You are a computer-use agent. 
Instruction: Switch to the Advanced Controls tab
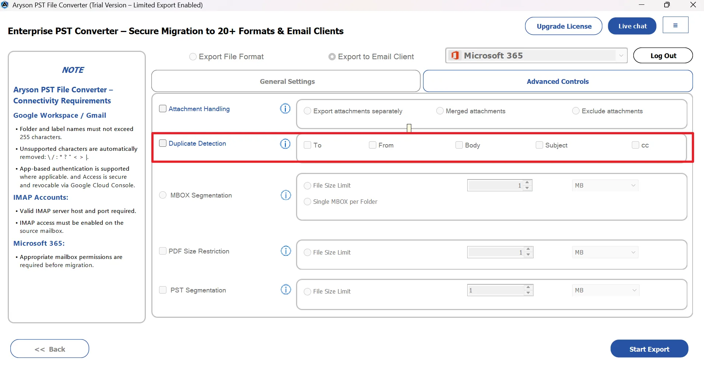[x=558, y=81]
